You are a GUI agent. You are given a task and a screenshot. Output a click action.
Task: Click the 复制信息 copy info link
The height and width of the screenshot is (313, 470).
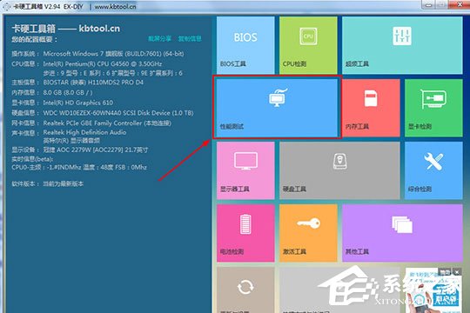point(190,38)
